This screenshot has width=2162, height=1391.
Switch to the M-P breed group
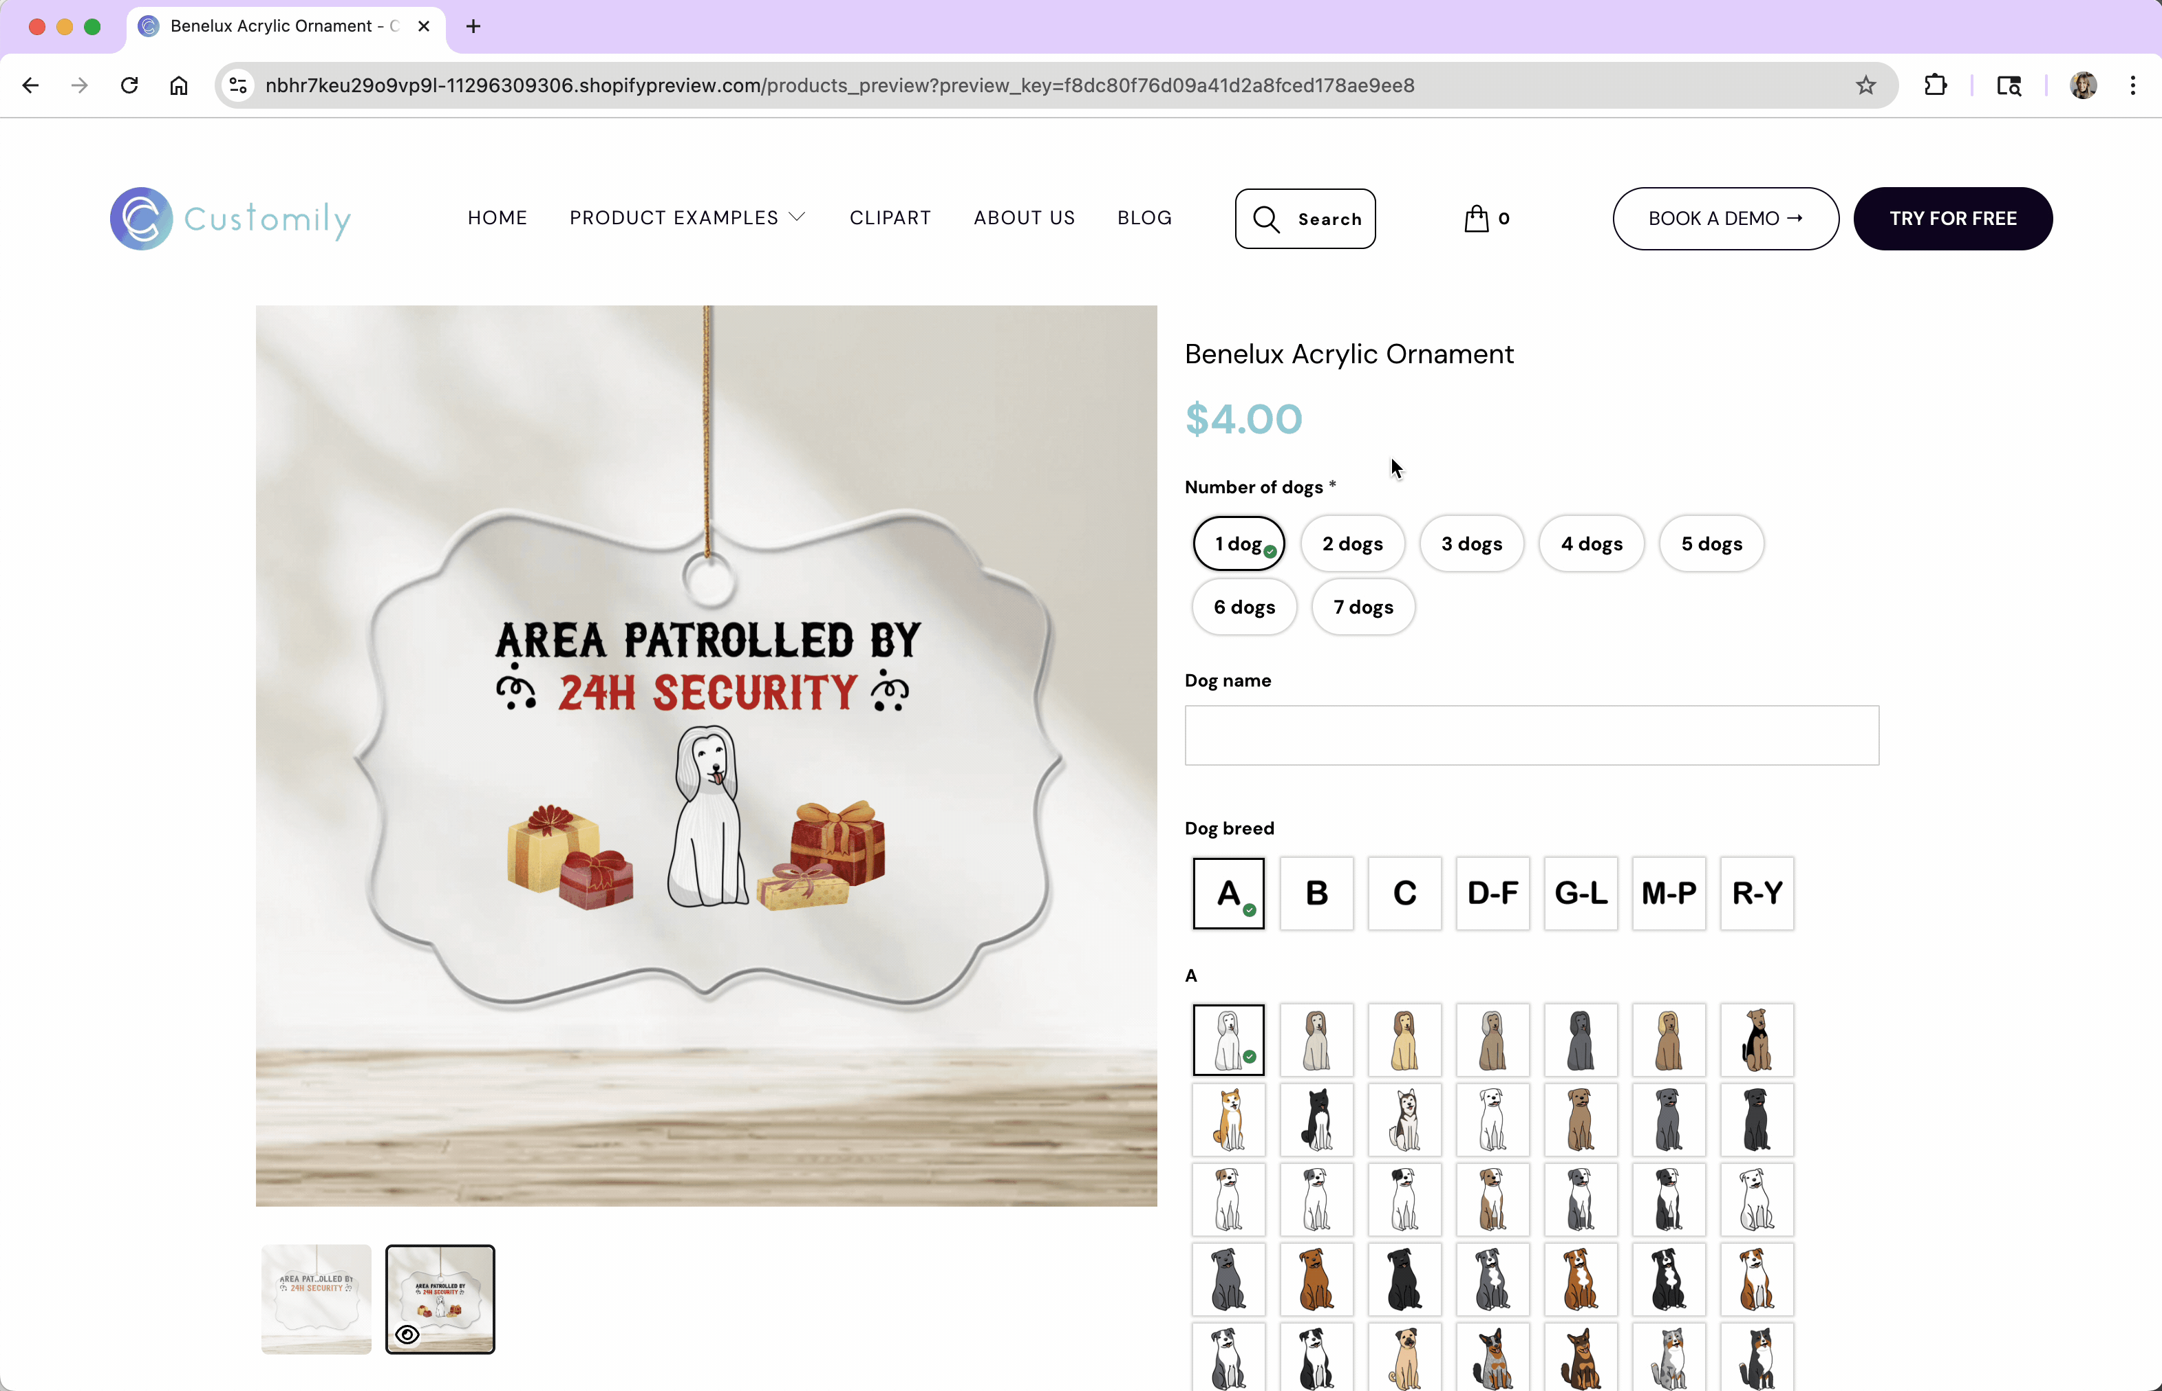pyautogui.click(x=1668, y=894)
